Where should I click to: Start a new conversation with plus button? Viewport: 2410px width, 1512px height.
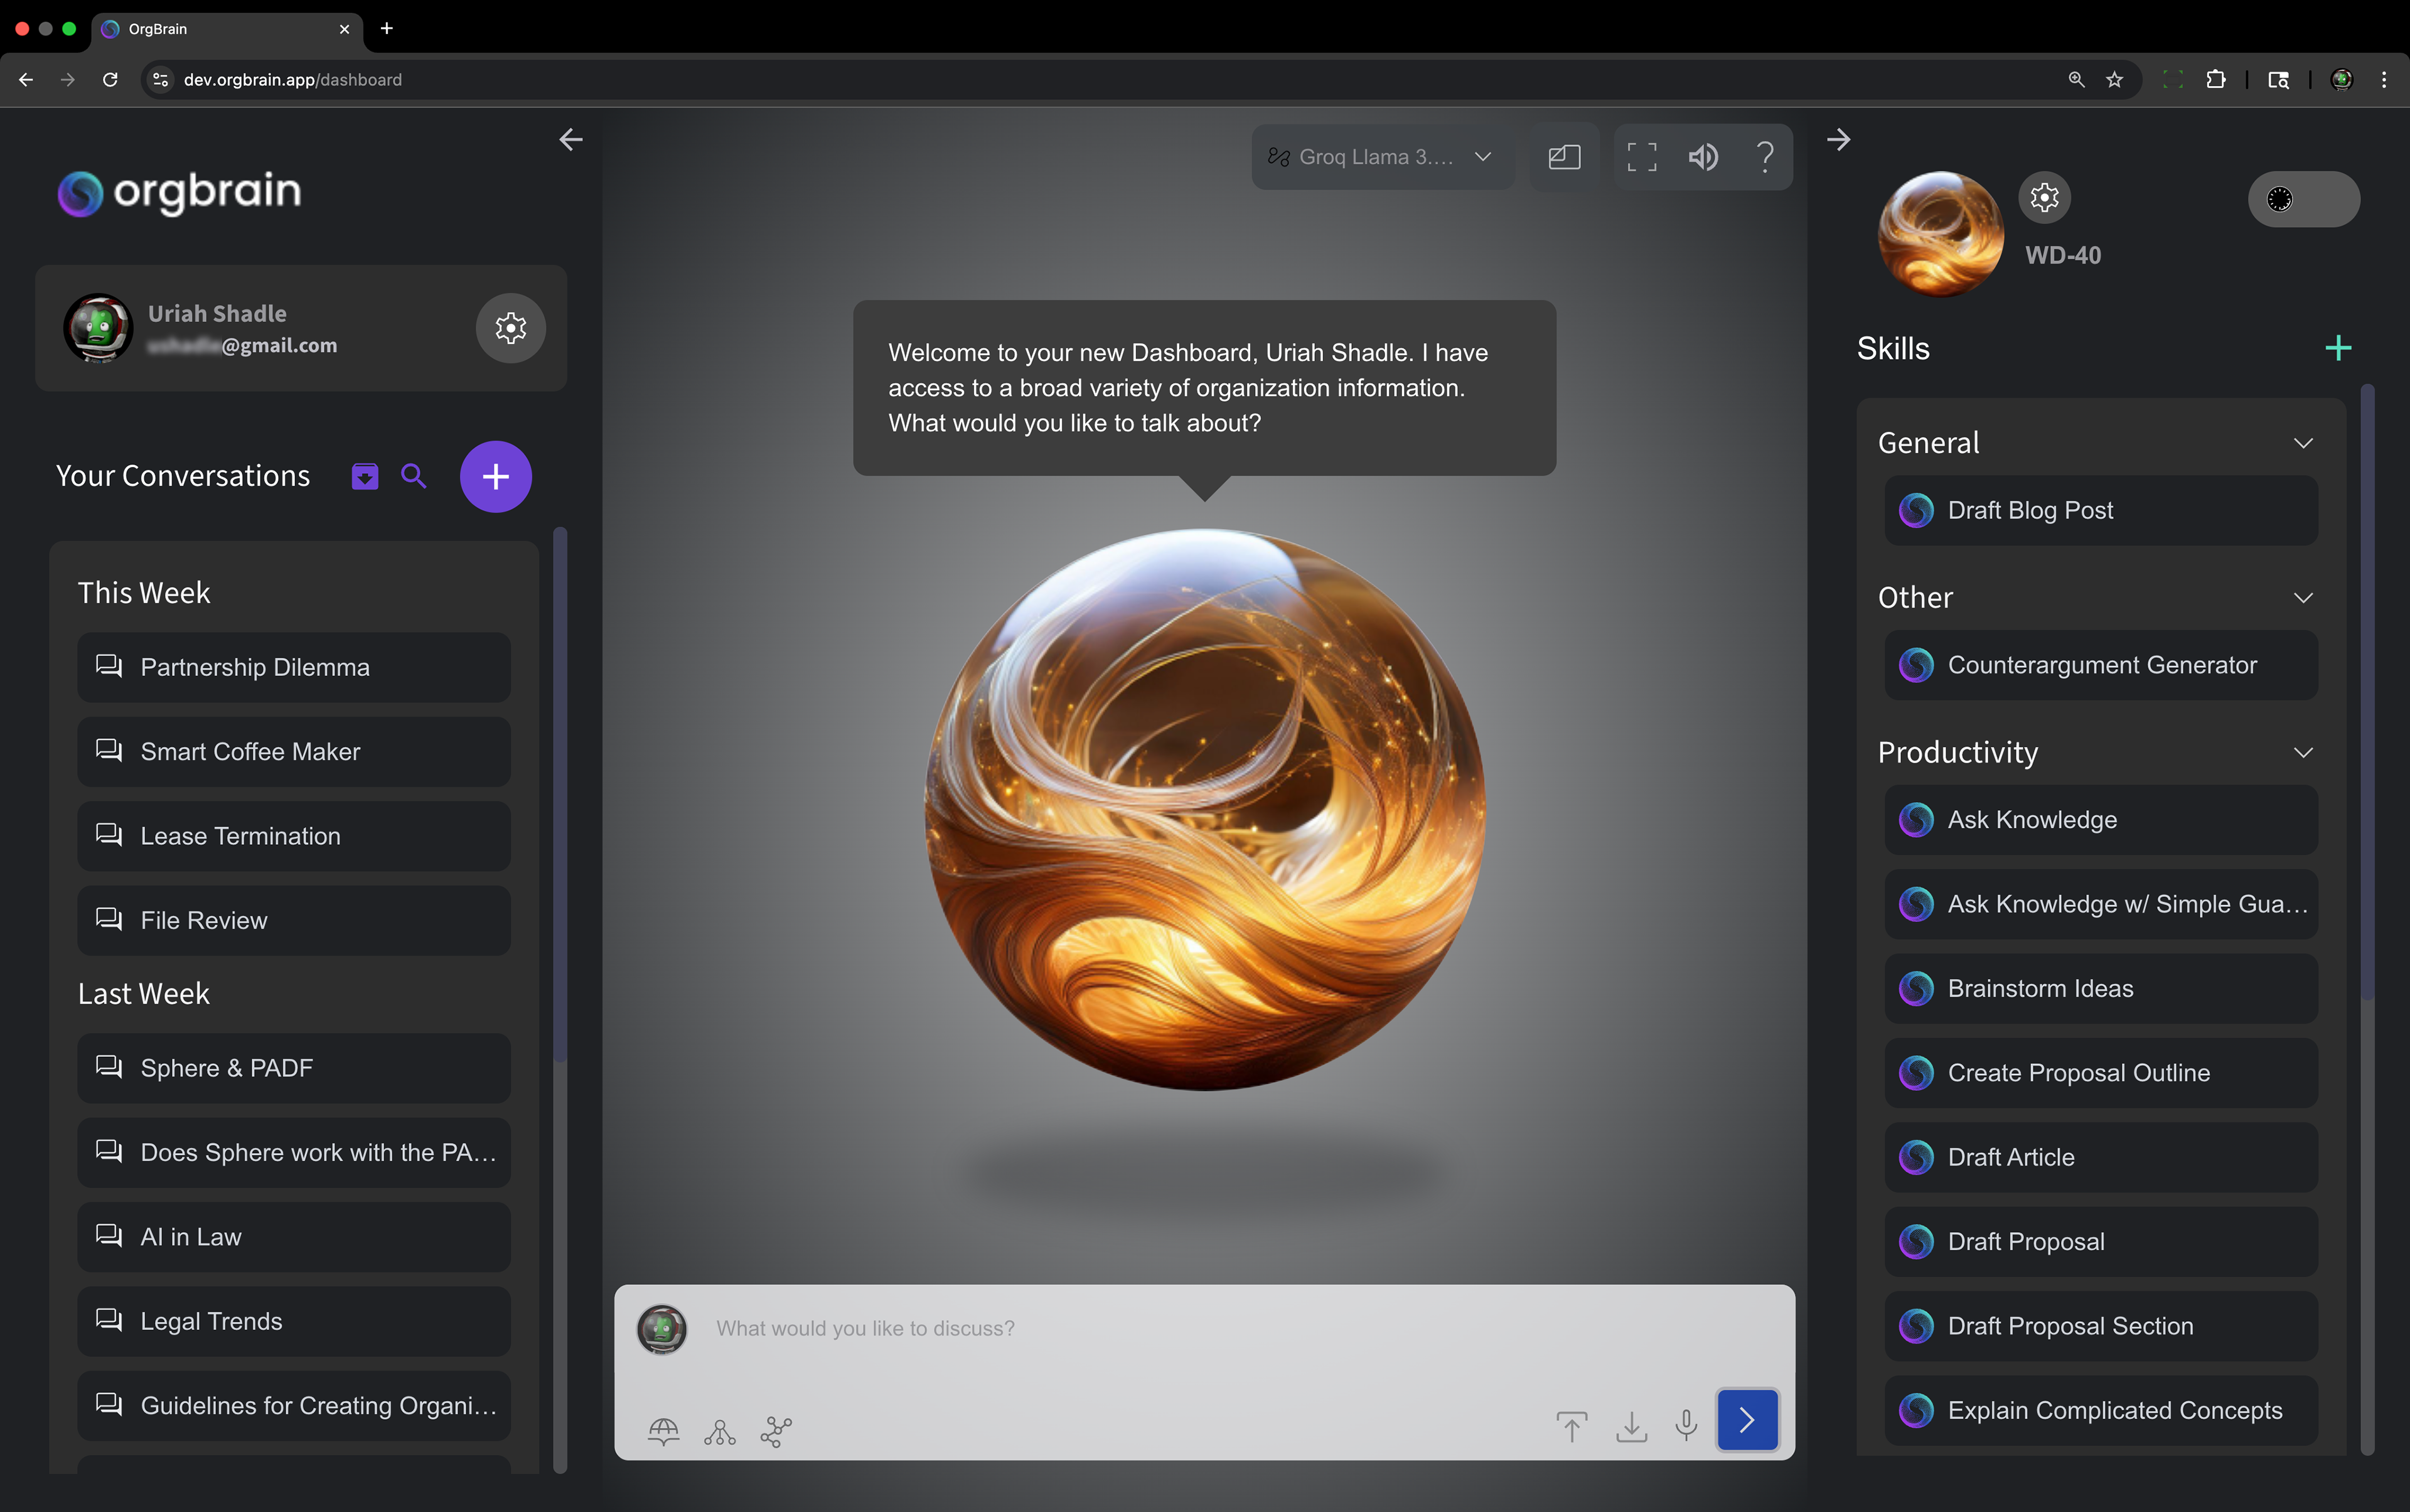click(495, 476)
